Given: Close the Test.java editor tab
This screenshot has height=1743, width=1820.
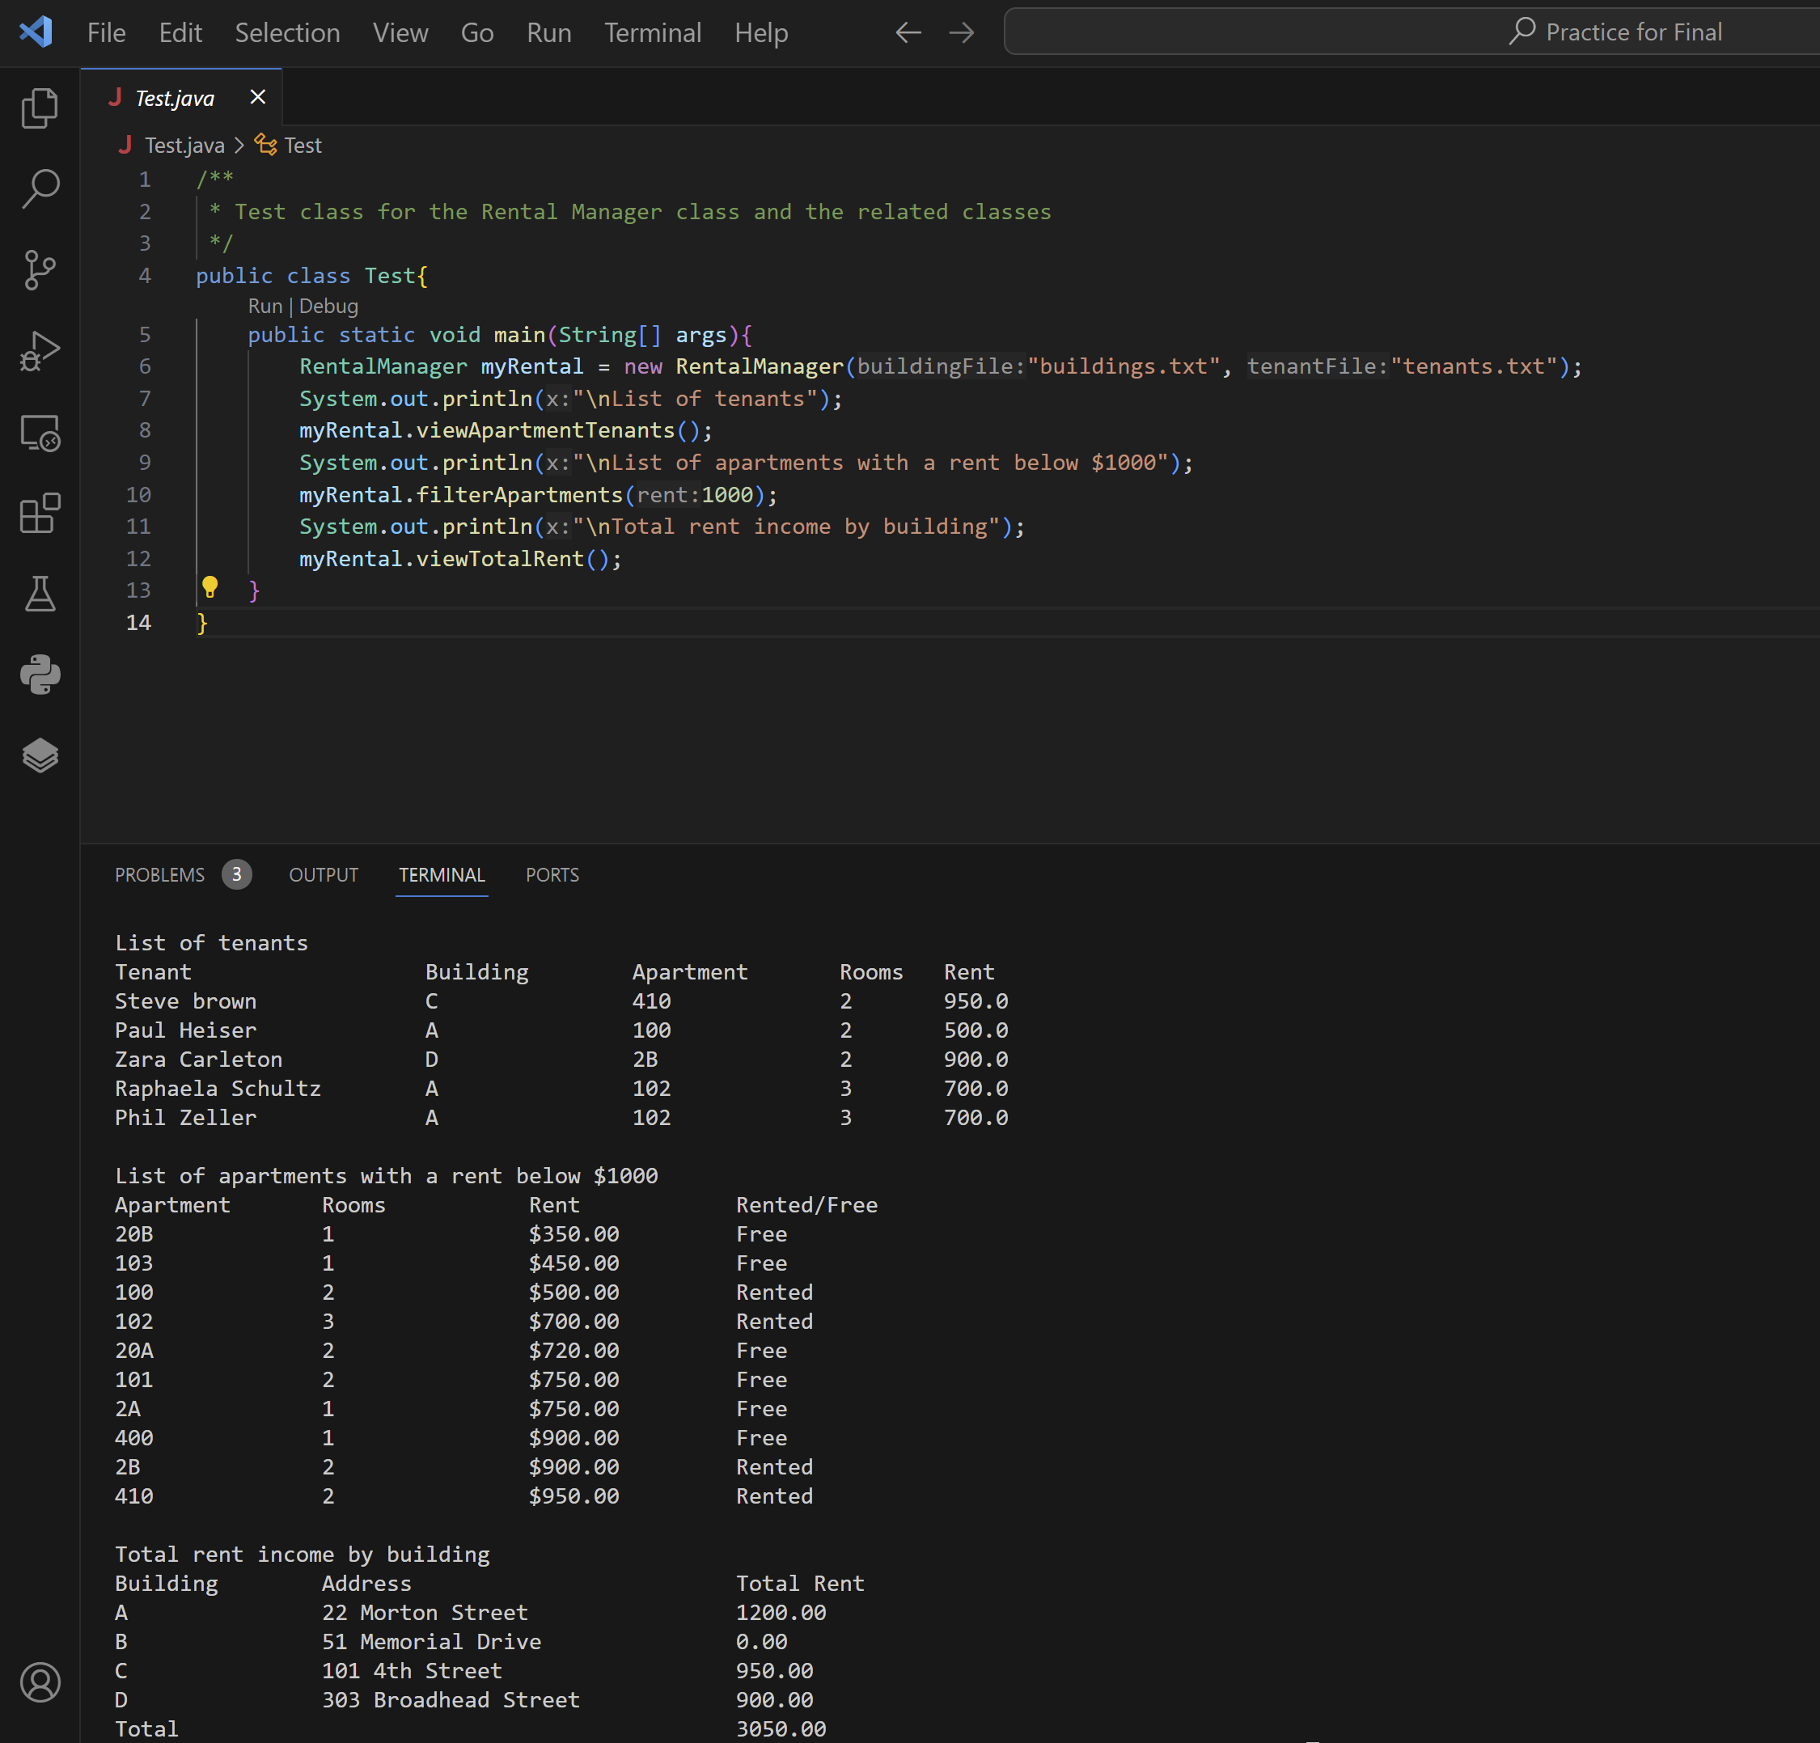Looking at the screenshot, I should point(258,98).
